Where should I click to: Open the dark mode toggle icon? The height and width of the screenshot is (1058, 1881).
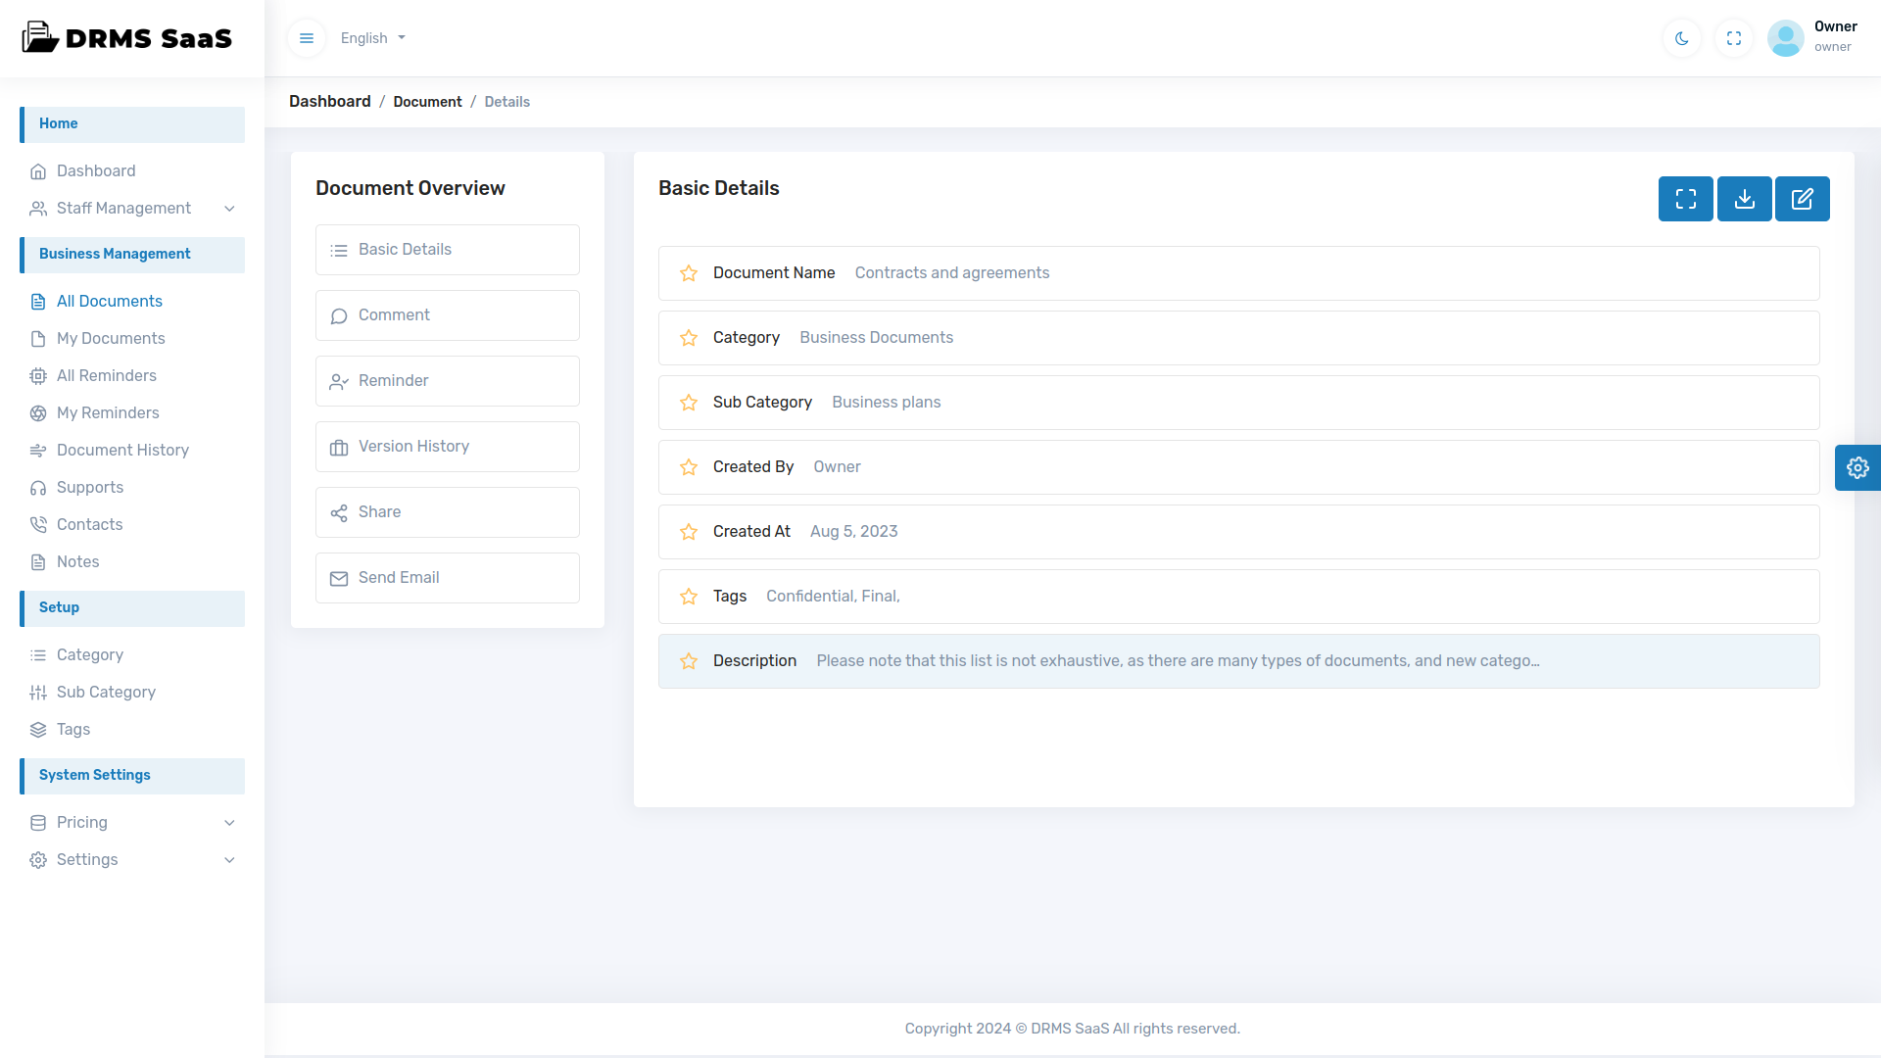coord(1681,38)
